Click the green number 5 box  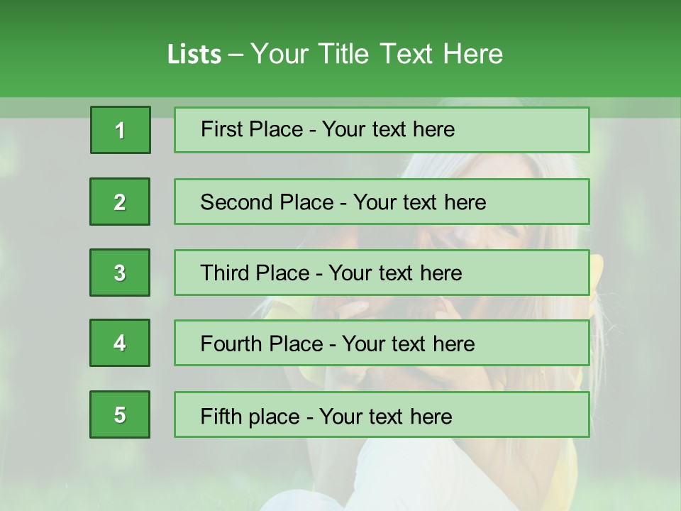[x=120, y=414]
